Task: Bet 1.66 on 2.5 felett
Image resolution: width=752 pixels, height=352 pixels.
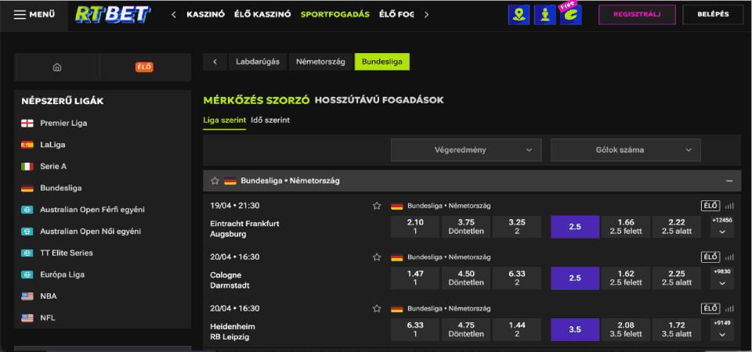Action: pos(626,227)
